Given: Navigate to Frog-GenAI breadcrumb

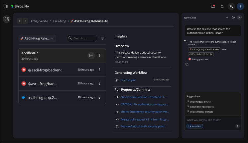Looking at the screenshot, I should point(39,21).
